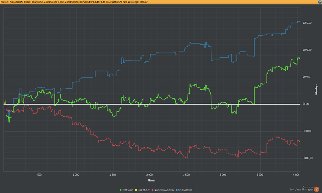
Task: Click the yellow Rakeback color marker
Action: (136, 190)
